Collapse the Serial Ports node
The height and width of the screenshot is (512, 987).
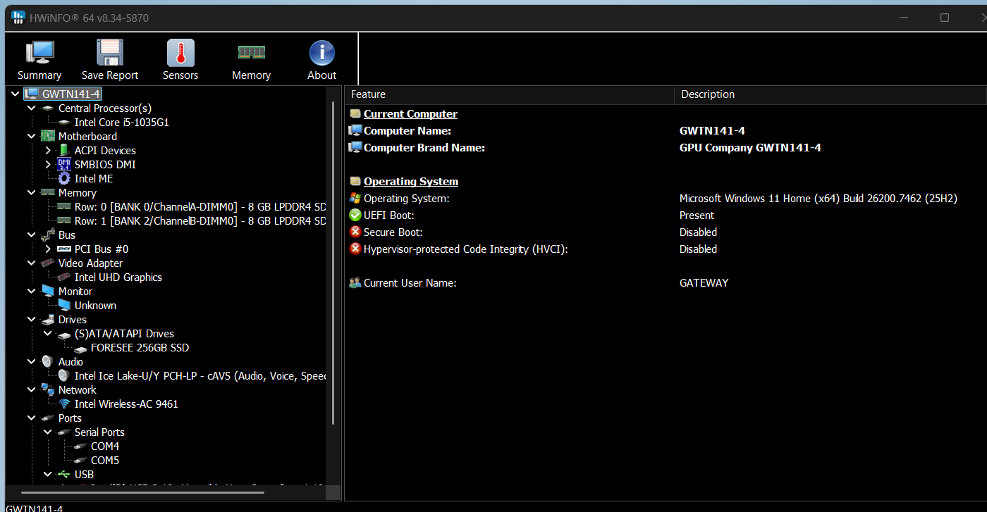[48, 432]
